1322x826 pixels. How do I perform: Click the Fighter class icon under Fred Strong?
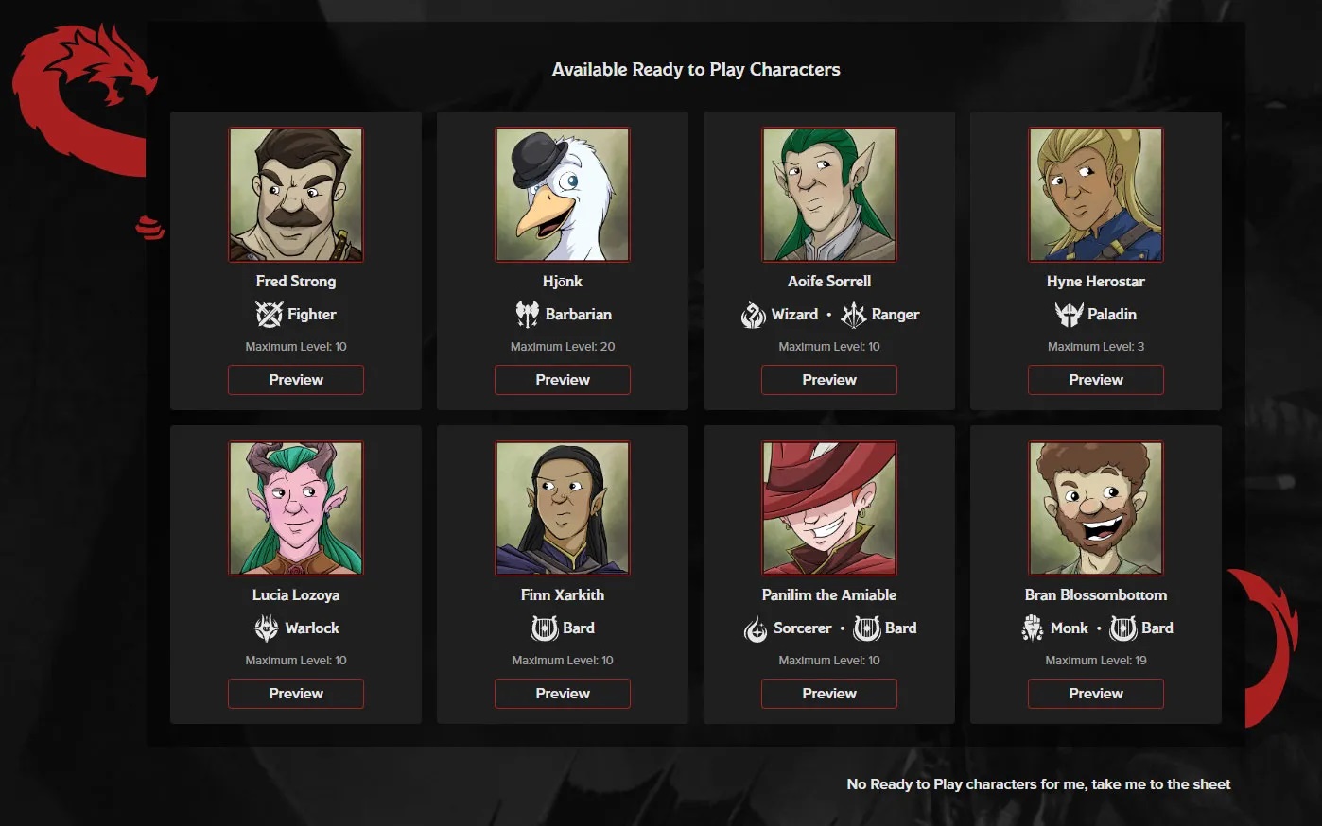[x=270, y=314]
